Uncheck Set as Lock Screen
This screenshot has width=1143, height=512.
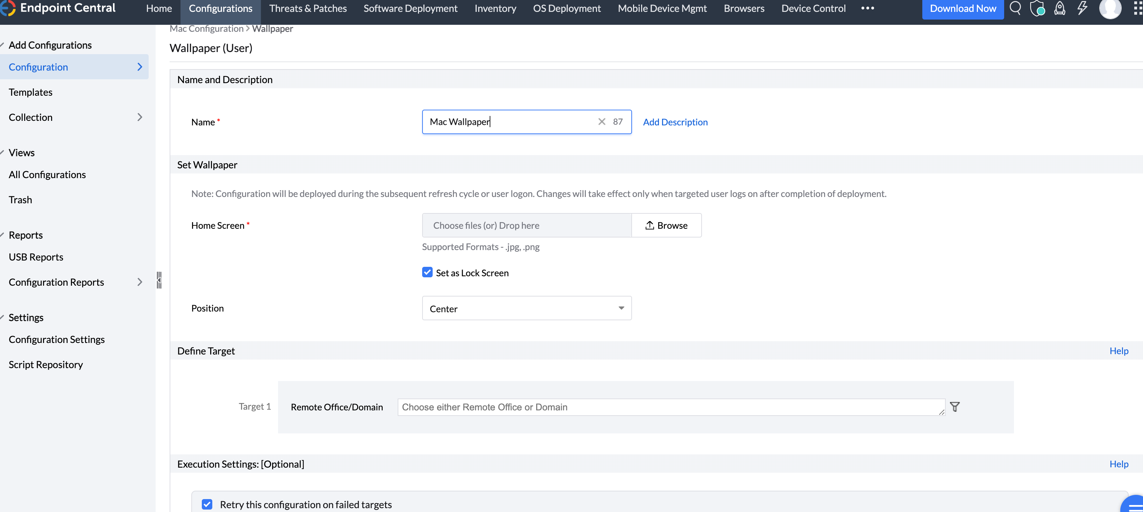(x=427, y=272)
